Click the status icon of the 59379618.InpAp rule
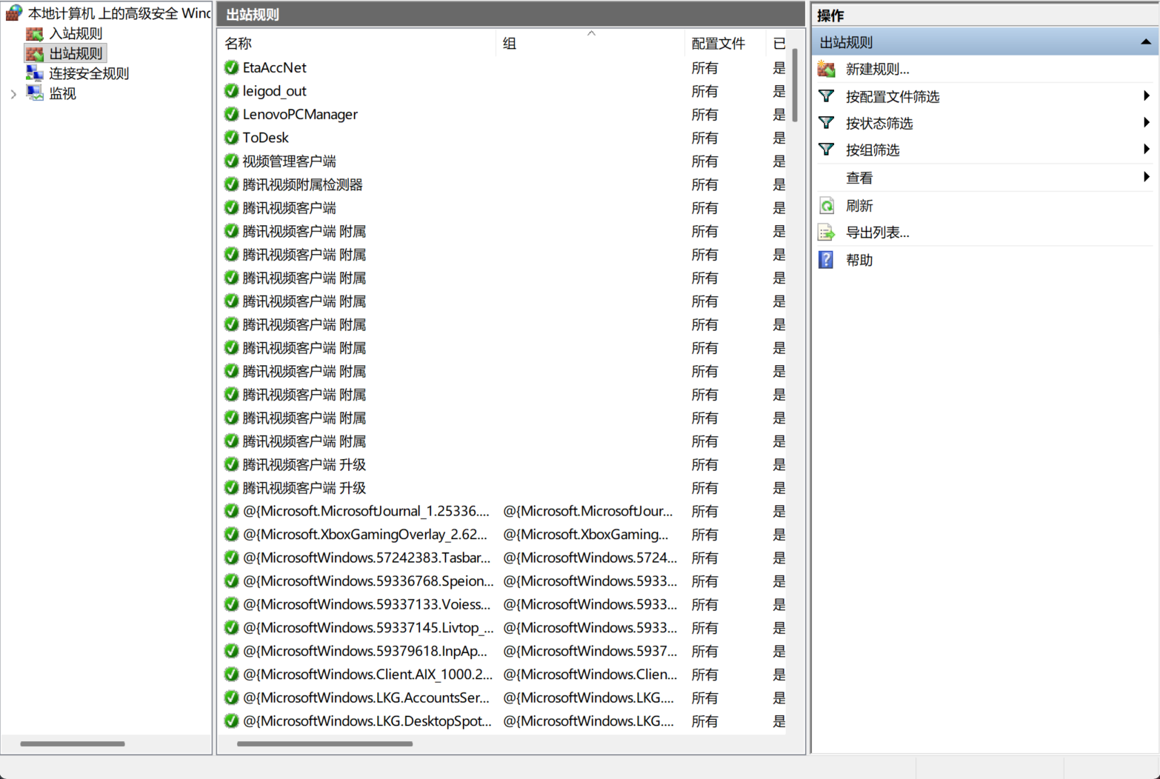1160x779 pixels. tap(231, 651)
